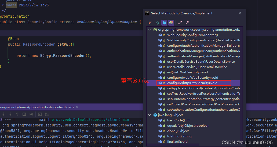Click the bulleted list icon in run toolbar

pyautogui.click(x=47, y=114)
